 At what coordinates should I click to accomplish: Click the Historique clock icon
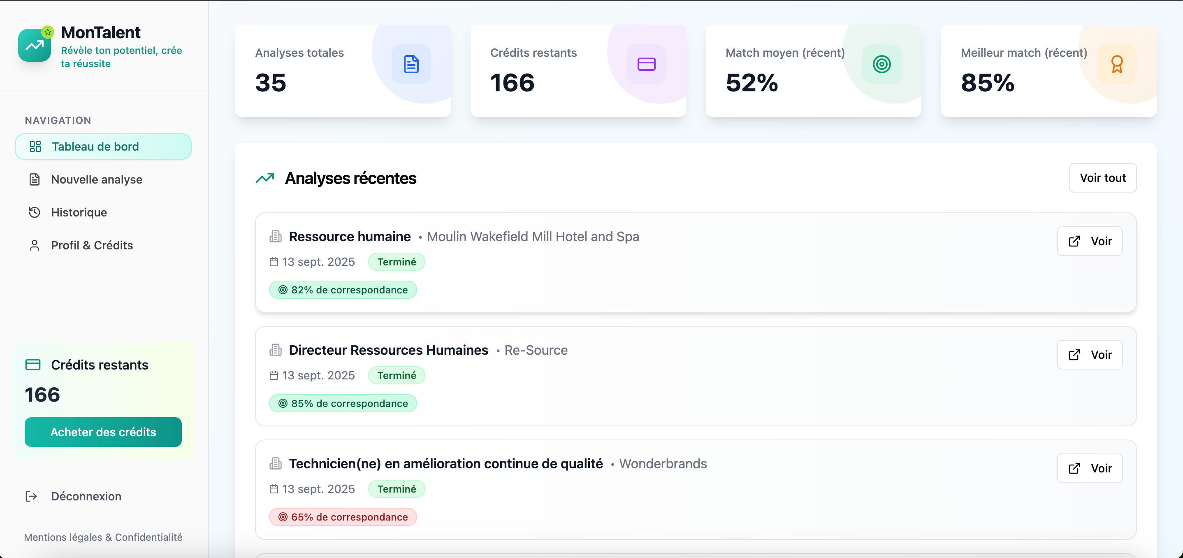pos(35,212)
